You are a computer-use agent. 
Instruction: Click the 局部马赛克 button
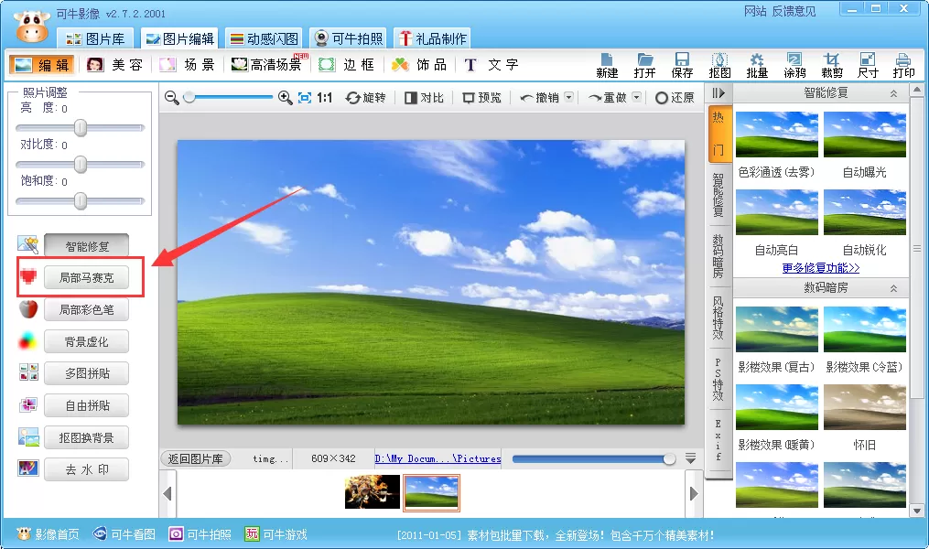pos(87,277)
